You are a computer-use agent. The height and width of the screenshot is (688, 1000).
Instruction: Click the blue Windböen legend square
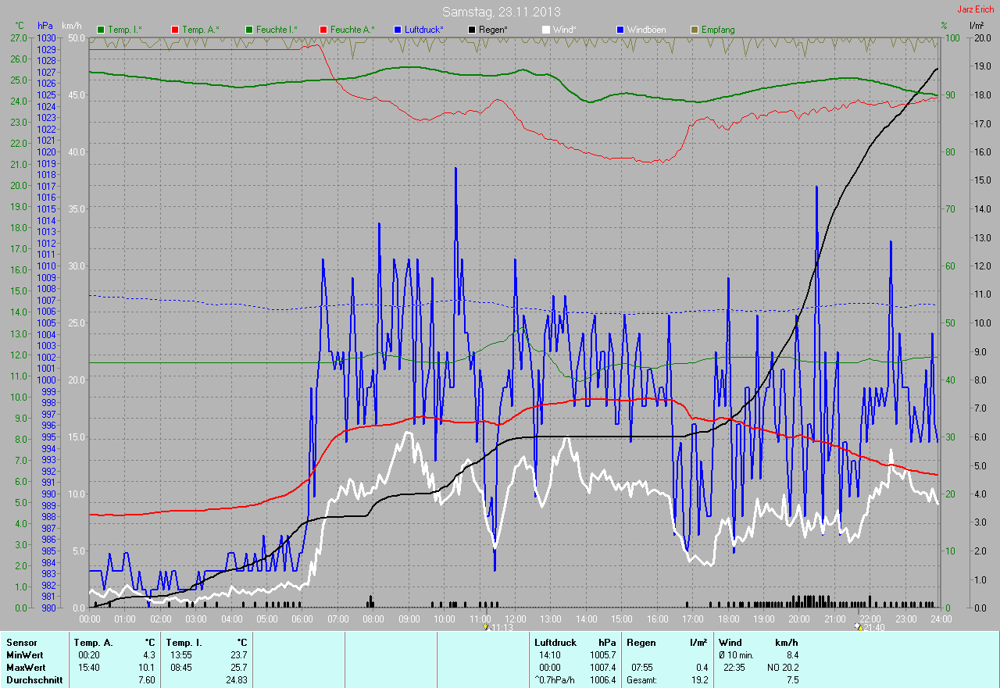click(x=620, y=30)
